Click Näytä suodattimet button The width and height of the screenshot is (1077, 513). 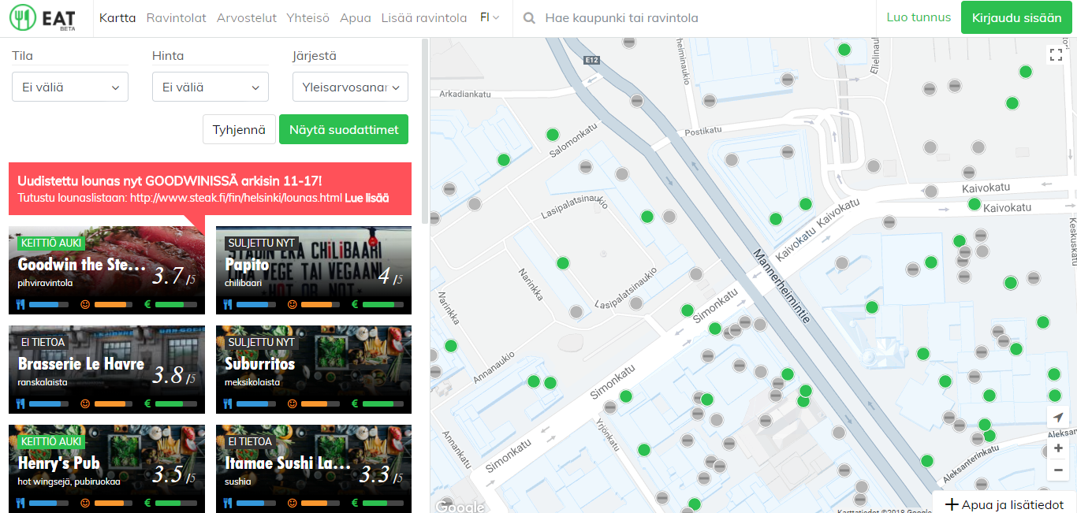pyautogui.click(x=344, y=129)
